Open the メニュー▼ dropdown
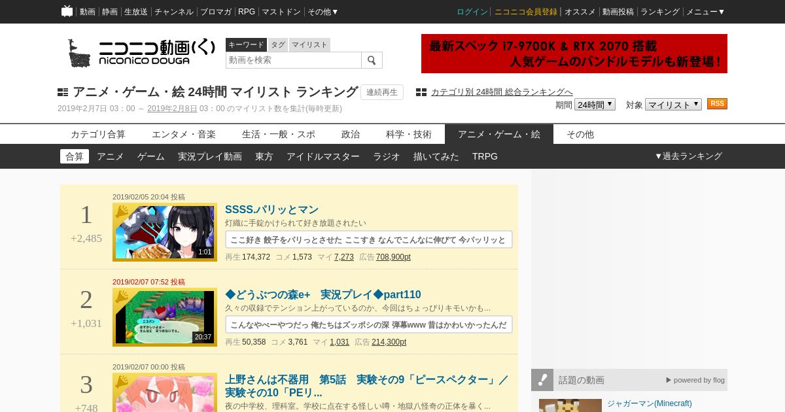Viewport: 785px width, 412px height. coord(705,12)
